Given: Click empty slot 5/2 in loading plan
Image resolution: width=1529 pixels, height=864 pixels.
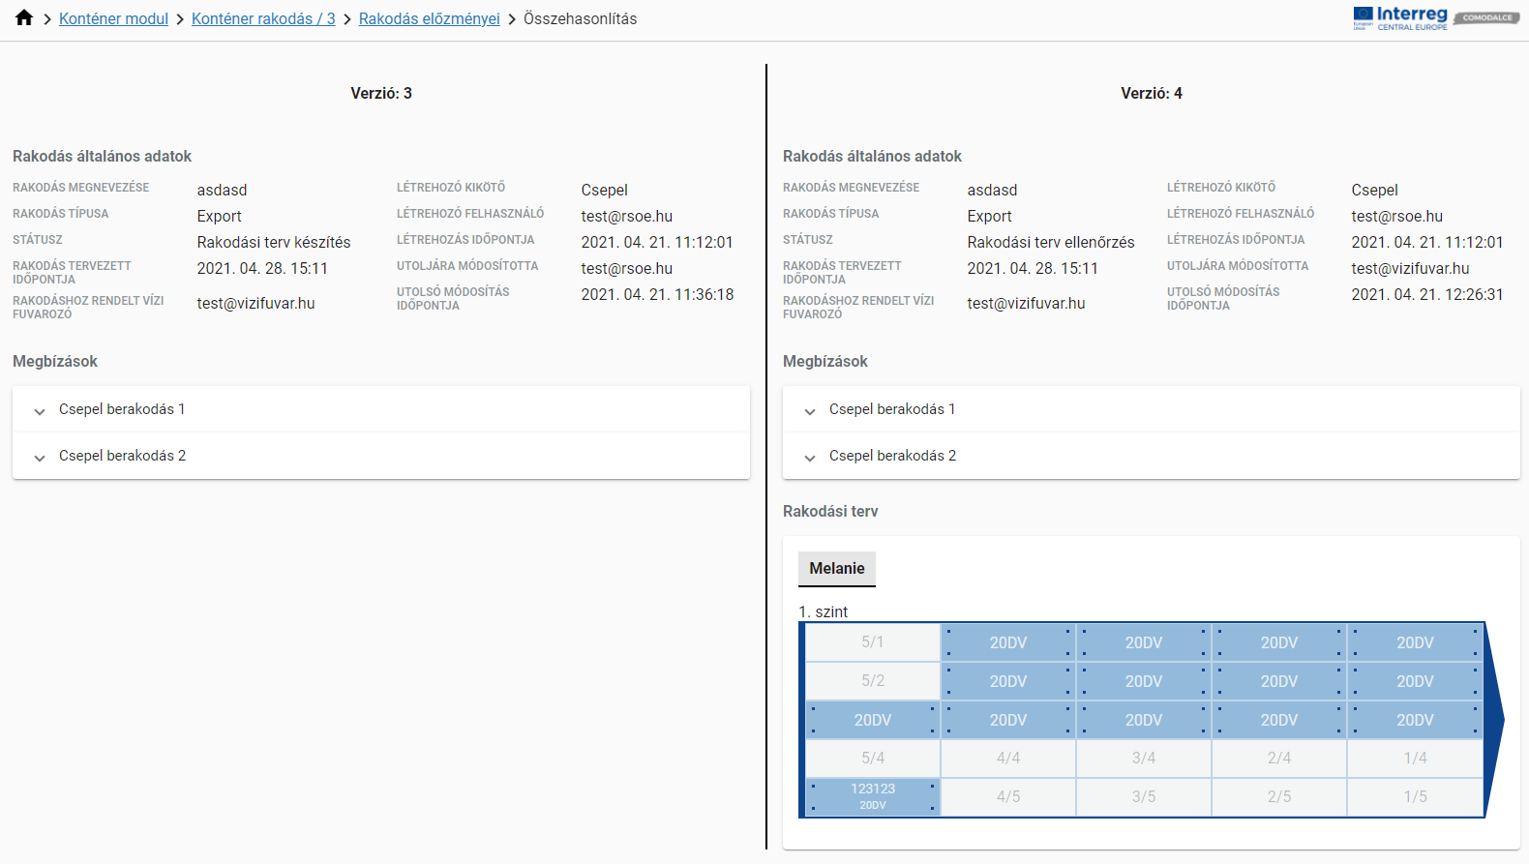Looking at the screenshot, I should 873,681.
